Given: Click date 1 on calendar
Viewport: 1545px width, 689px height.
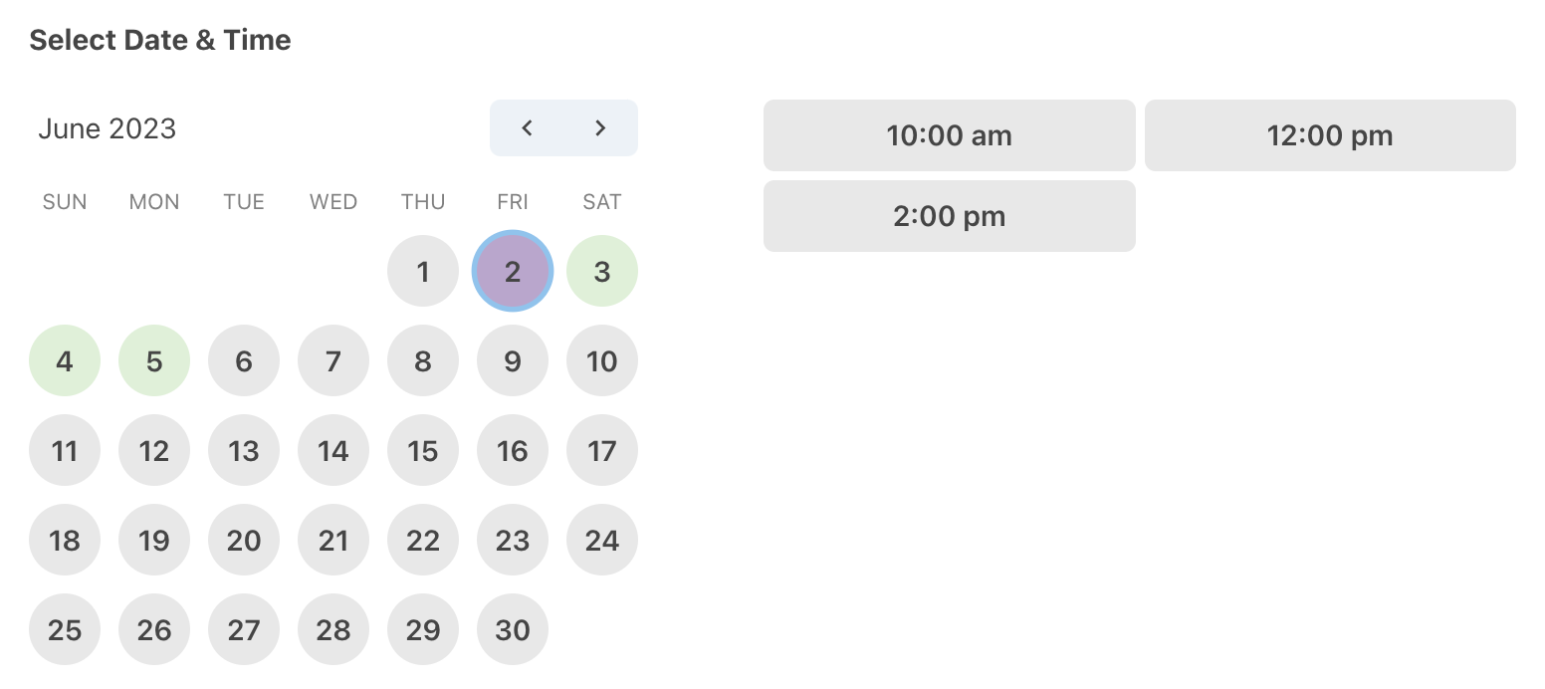Looking at the screenshot, I should pyautogui.click(x=423, y=271).
